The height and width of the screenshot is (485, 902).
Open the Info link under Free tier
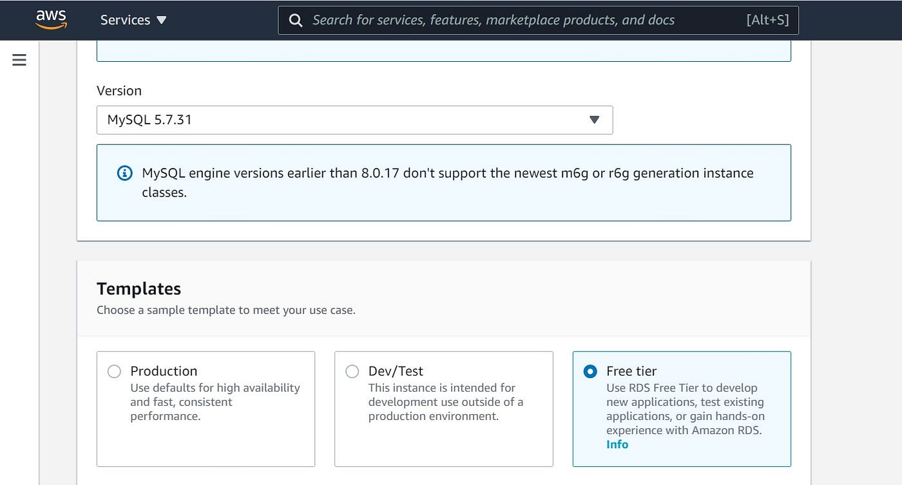[617, 444]
